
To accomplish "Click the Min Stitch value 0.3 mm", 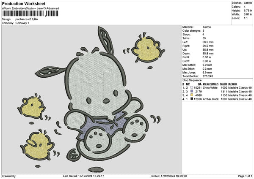I will tap(207, 69).
